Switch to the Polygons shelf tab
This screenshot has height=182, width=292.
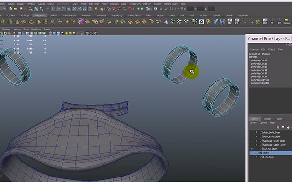point(39,15)
